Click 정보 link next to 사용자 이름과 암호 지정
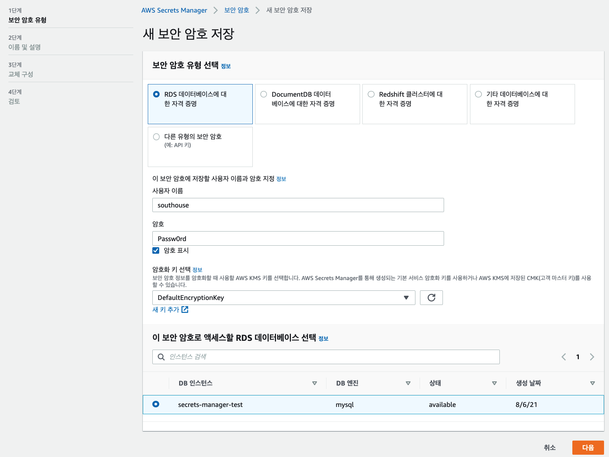 point(281,179)
